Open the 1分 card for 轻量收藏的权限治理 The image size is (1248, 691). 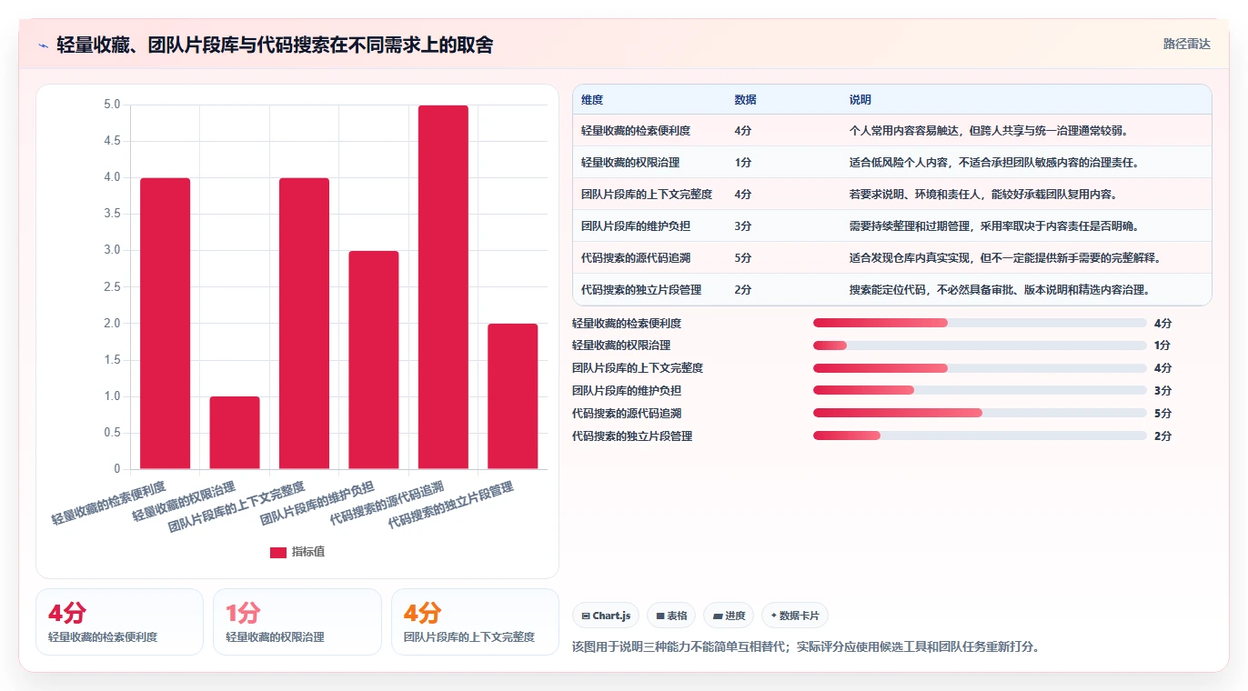(297, 622)
